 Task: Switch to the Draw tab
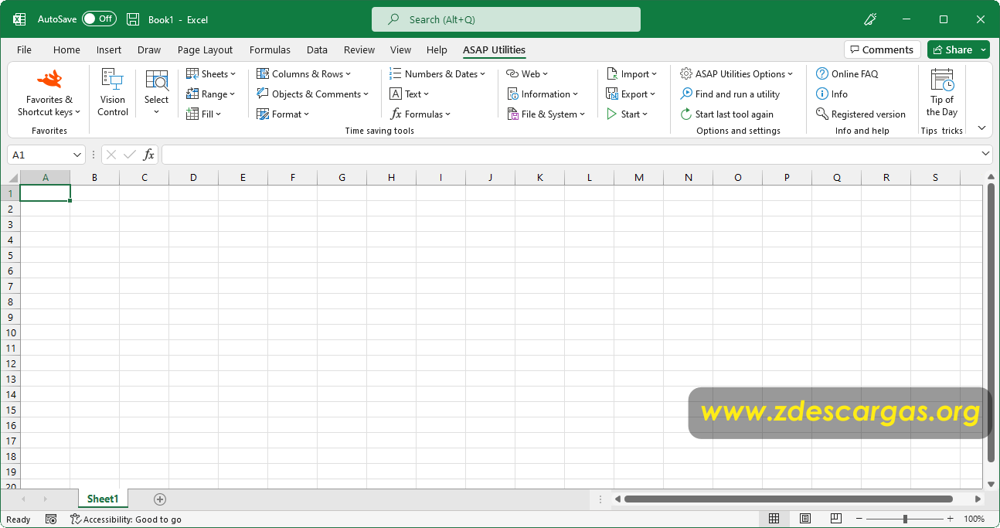pos(149,50)
